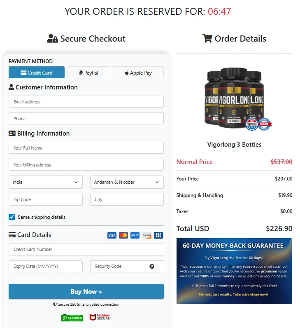Screen dimensions: 300x328
Task: Click the shopping cart icon beside Order Details
Action: coord(207,38)
